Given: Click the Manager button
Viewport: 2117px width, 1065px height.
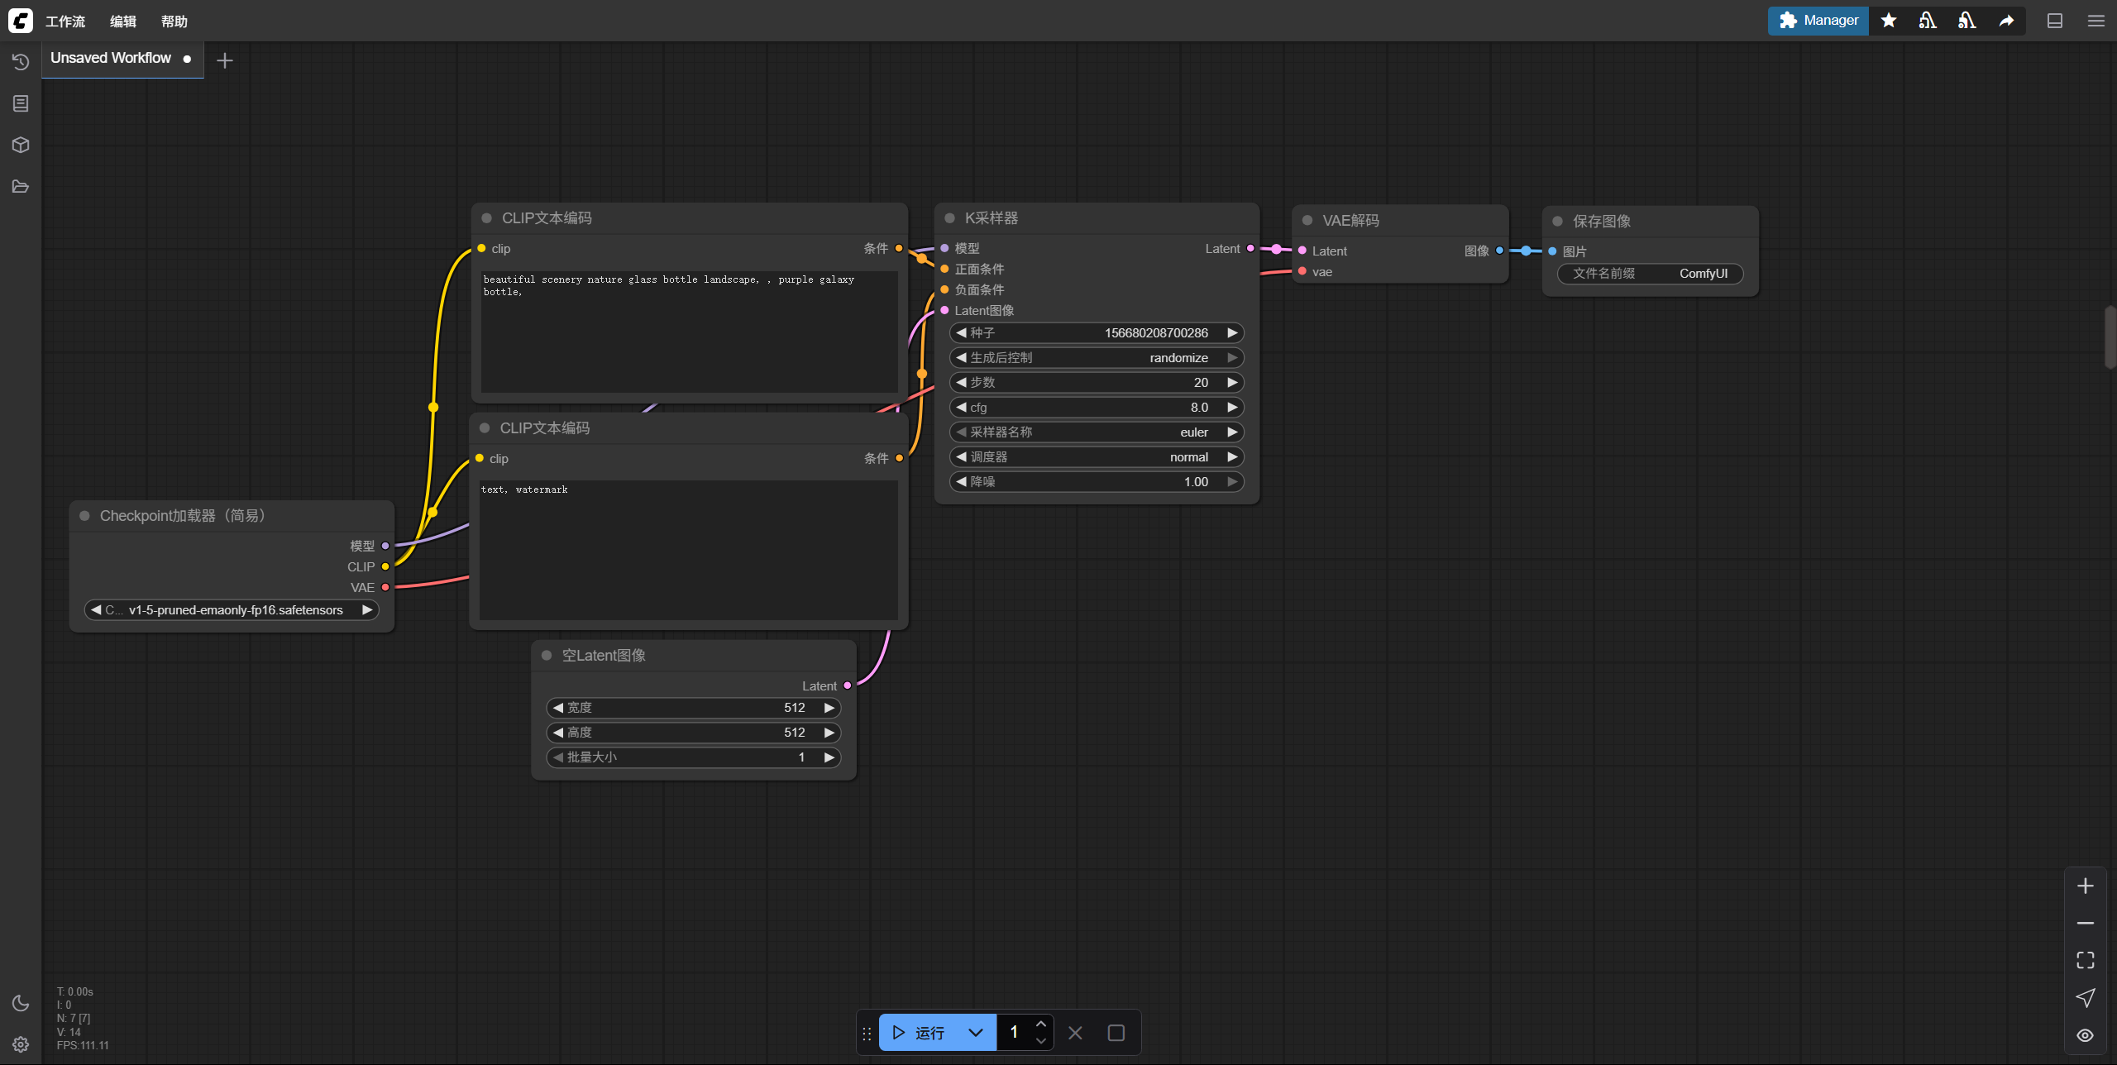Looking at the screenshot, I should tap(1818, 21).
